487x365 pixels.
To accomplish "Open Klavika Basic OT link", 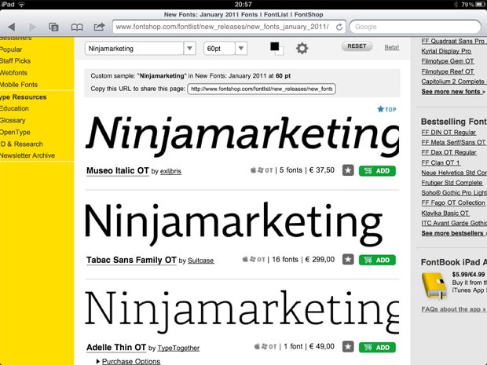I will pyautogui.click(x=445, y=214).
